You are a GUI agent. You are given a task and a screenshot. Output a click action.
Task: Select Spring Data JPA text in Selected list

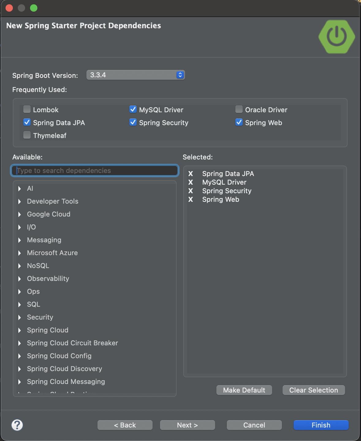coord(228,174)
